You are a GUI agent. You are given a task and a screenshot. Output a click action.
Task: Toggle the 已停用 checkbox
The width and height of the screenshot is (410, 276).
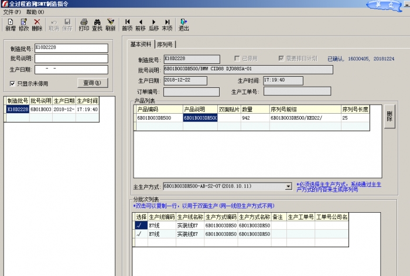click(237, 59)
